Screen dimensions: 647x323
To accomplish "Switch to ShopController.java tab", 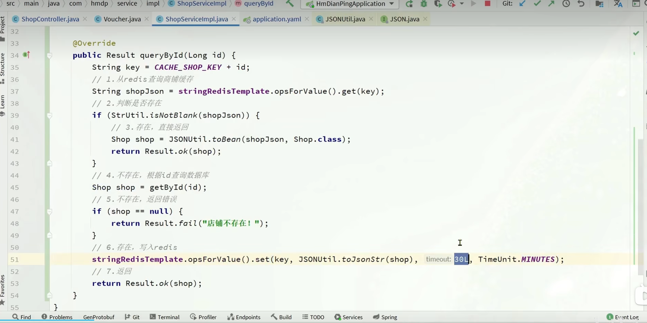I will [50, 19].
